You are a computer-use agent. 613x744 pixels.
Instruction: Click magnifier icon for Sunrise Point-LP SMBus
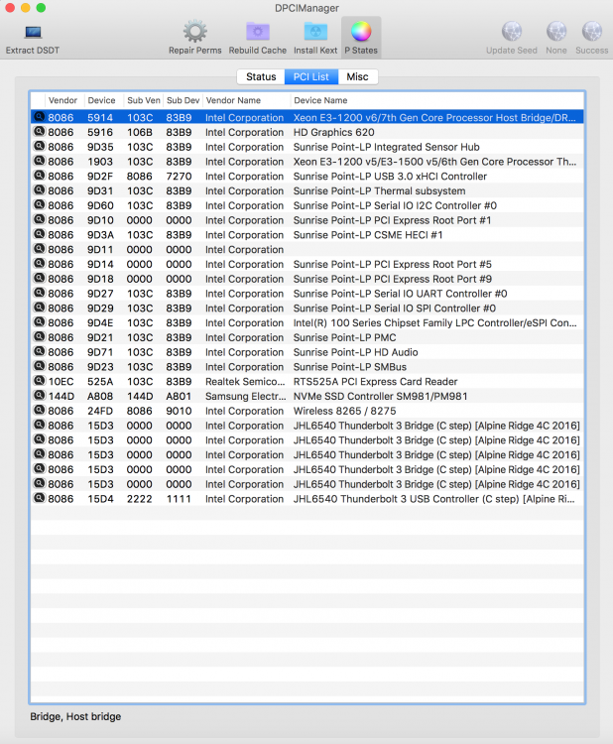pyautogui.click(x=39, y=367)
